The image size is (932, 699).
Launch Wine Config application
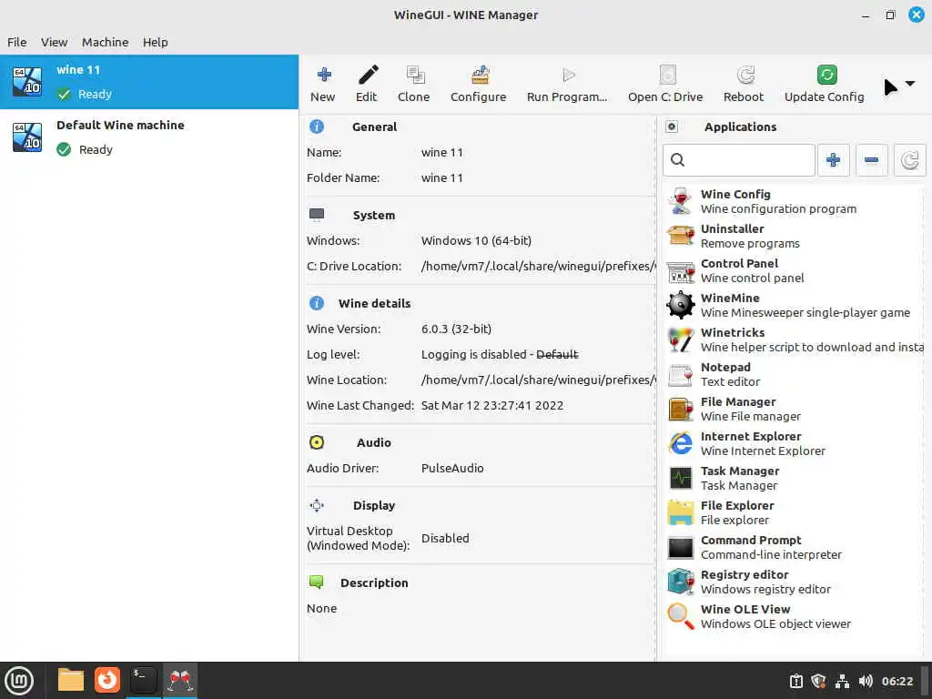(x=794, y=201)
